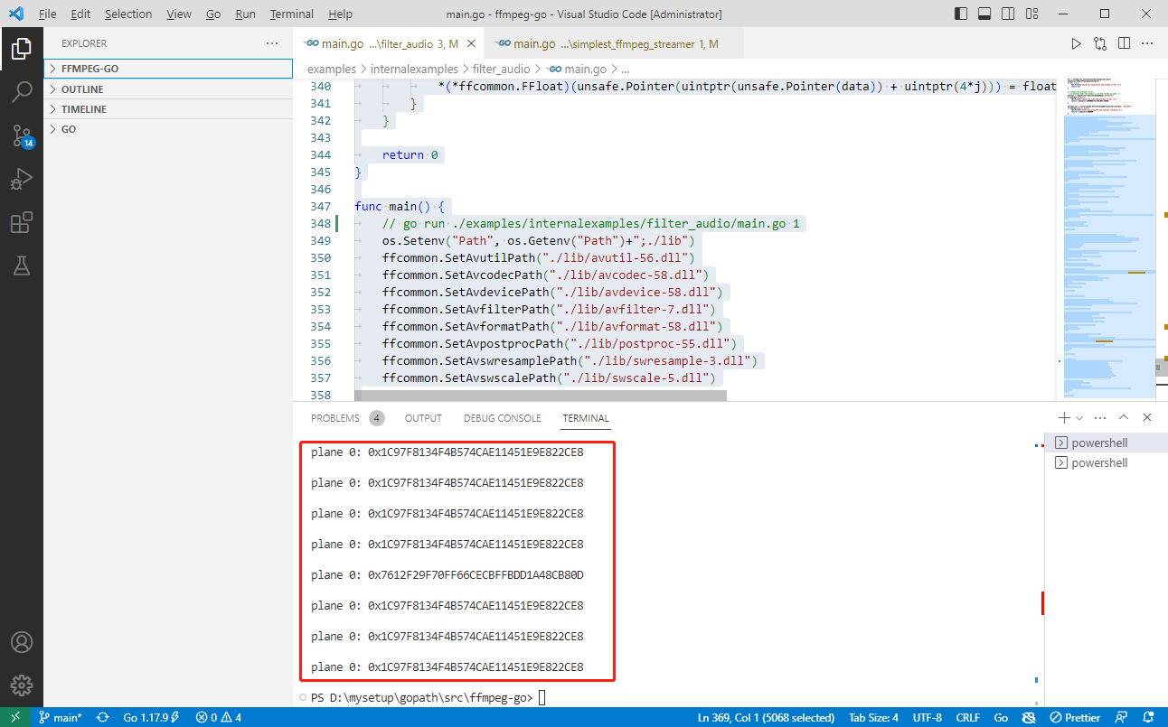Open notifications bell in status bar
Screen dimensions: 1168x727
pos(1147,717)
